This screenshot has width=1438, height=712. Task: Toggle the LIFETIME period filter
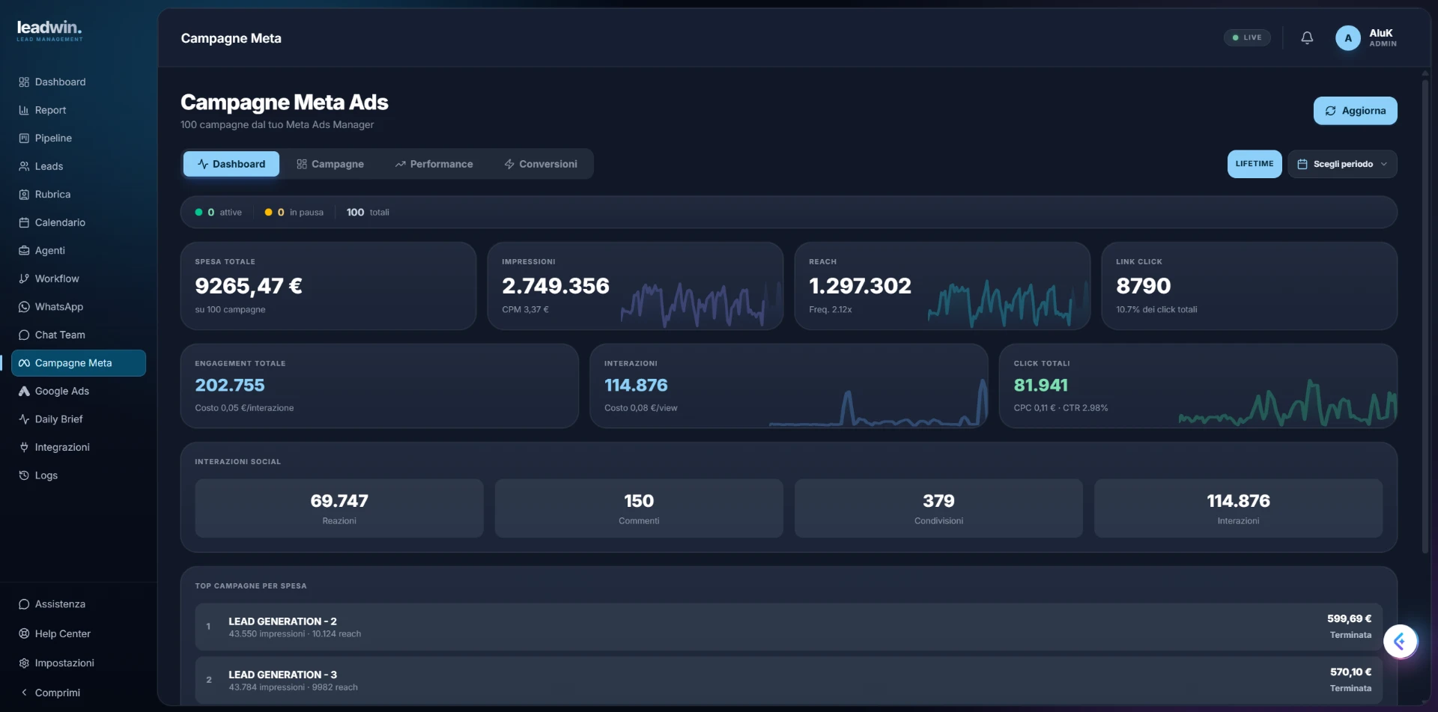click(1255, 164)
